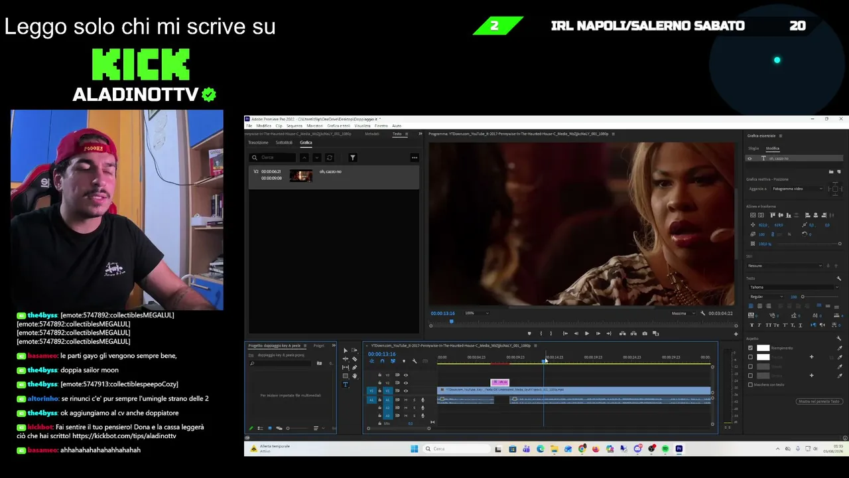Show hidden system tray icons
The height and width of the screenshot is (478, 849).
click(x=777, y=449)
